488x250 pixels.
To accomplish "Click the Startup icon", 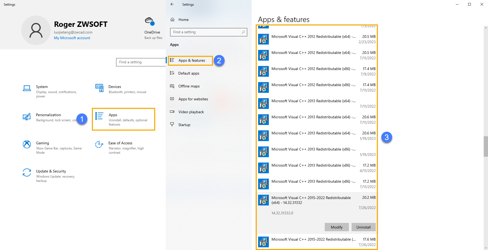I will tap(172, 124).
